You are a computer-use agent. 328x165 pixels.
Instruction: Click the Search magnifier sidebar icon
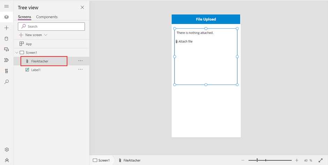(6, 82)
